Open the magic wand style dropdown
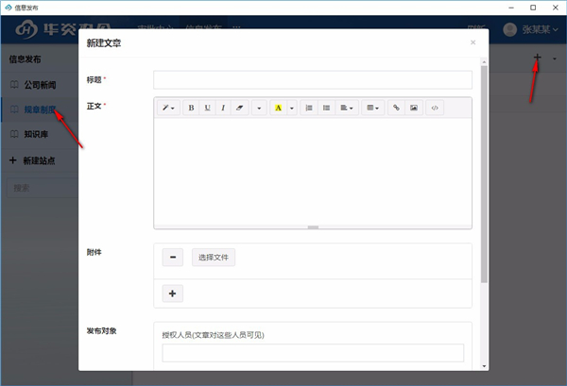Screen dimensions: 567x386 click(168, 108)
